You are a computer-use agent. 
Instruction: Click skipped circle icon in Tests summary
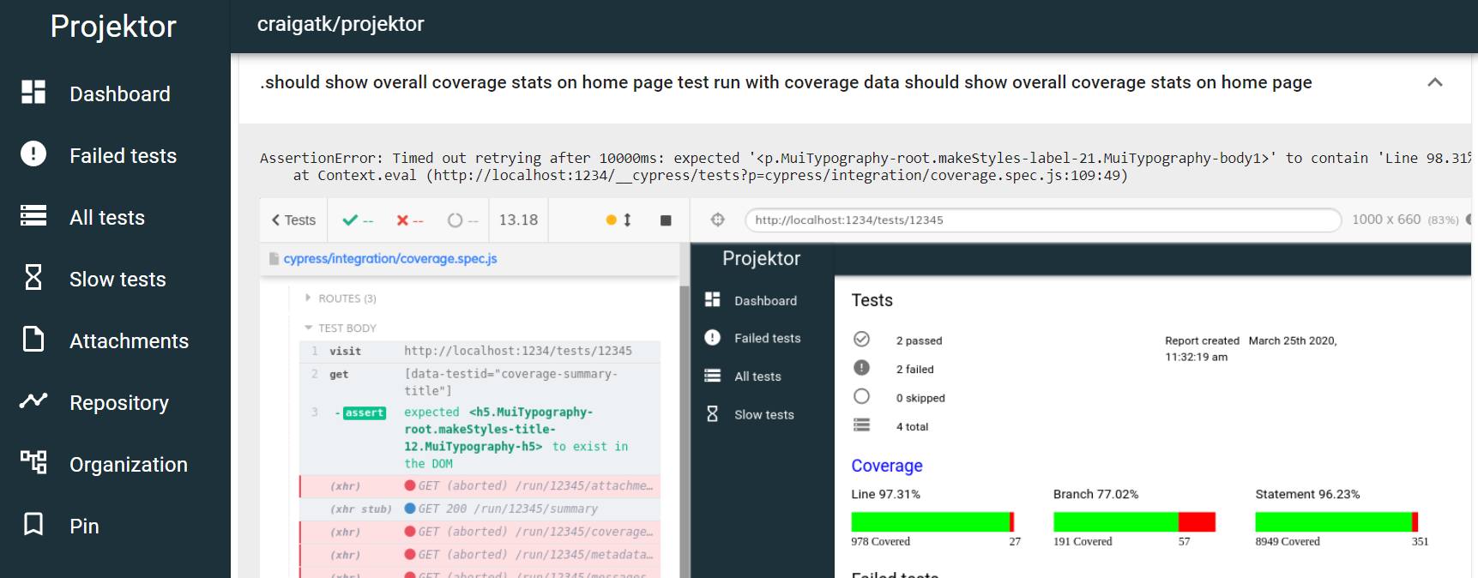[x=862, y=396]
